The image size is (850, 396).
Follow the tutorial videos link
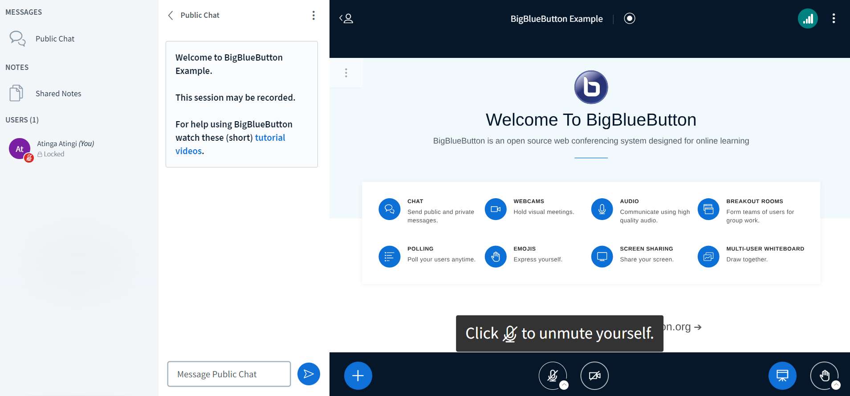click(x=230, y=144)
